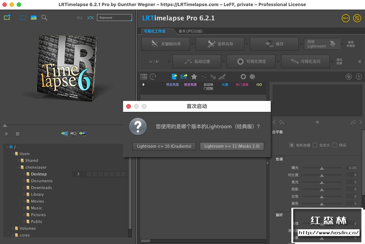Screen dimensions: 365x244
Task: Click the clock icon above the table
Action: pyautogui.click(x=153, y=77)
